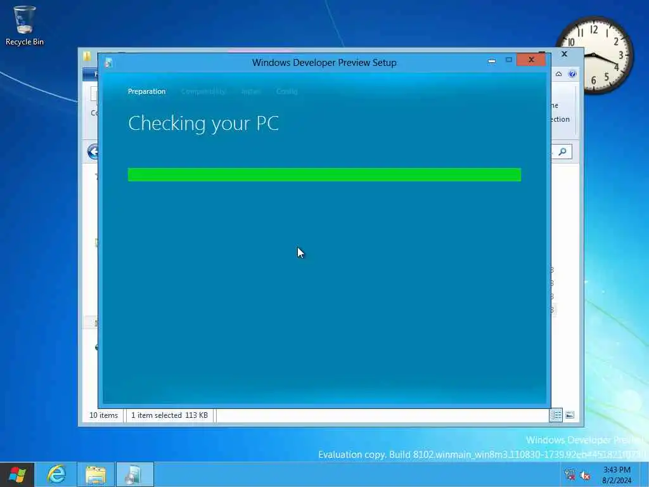Minimize the Windows Developer Preview Setup window
The width and height of the screenshot is (649, 487).
(x=492, y=60)
